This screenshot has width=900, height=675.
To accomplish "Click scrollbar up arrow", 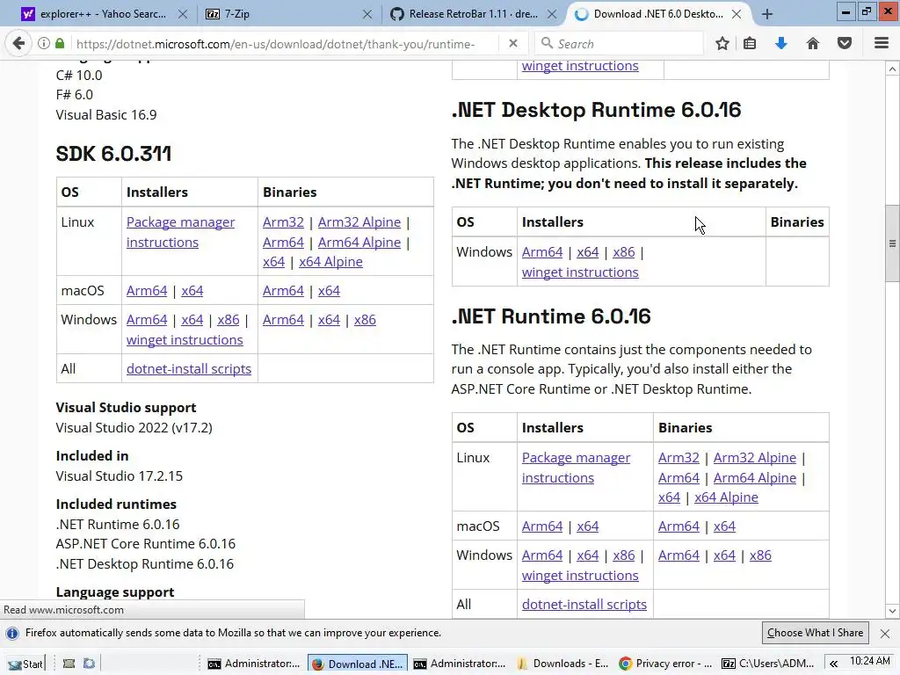I will point(892,69).
